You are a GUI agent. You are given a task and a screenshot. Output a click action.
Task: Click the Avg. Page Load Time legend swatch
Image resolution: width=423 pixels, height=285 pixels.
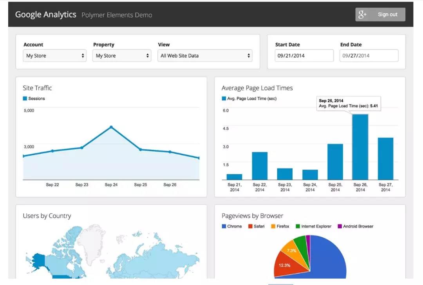(x=224, y=99)
